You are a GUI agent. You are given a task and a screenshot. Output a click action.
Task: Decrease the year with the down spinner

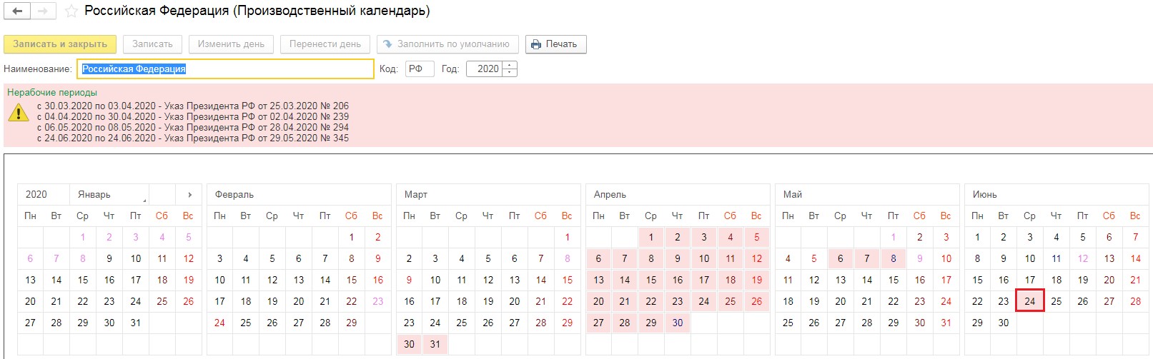coord(510,72)
